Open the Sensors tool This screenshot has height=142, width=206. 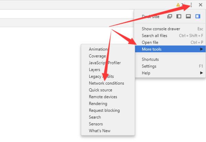[x=96, y=124]
